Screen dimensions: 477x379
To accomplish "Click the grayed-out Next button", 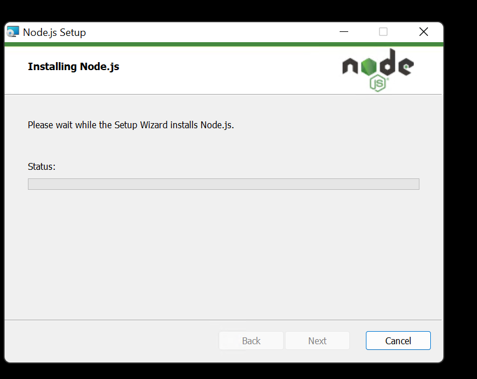I will click(317, 341).
